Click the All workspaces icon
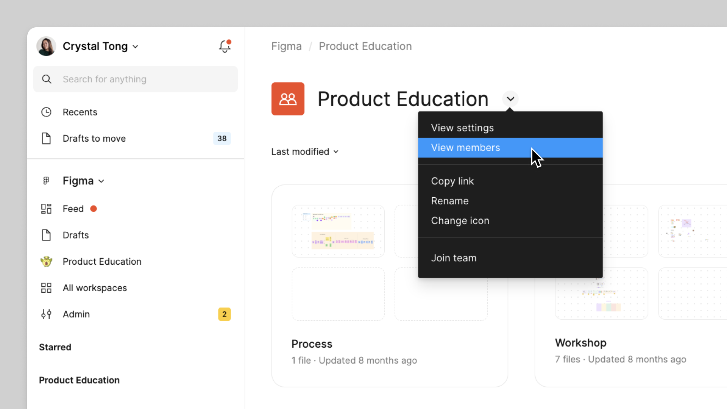 46,288
